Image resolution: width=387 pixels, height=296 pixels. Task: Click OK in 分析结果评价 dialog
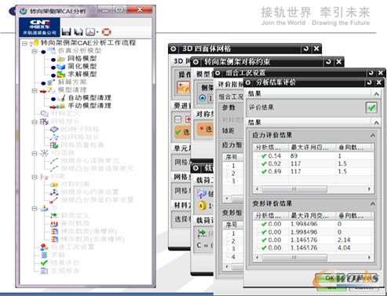(x=330, y=278)
